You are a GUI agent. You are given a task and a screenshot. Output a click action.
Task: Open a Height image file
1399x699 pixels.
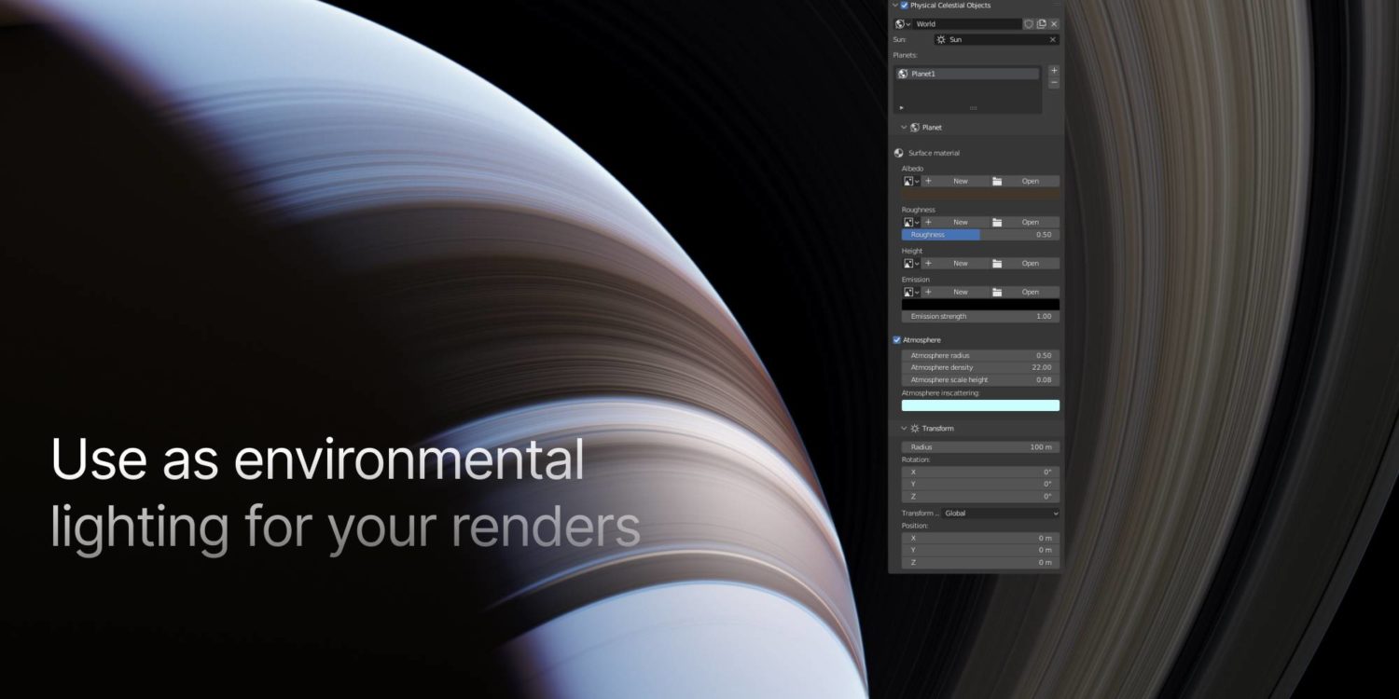(x=1024, y=263)
